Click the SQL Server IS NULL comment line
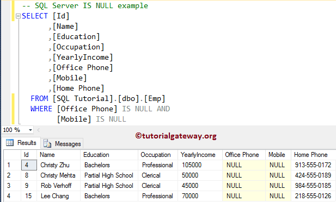336x202 pixels. click(x=85, y=6)
